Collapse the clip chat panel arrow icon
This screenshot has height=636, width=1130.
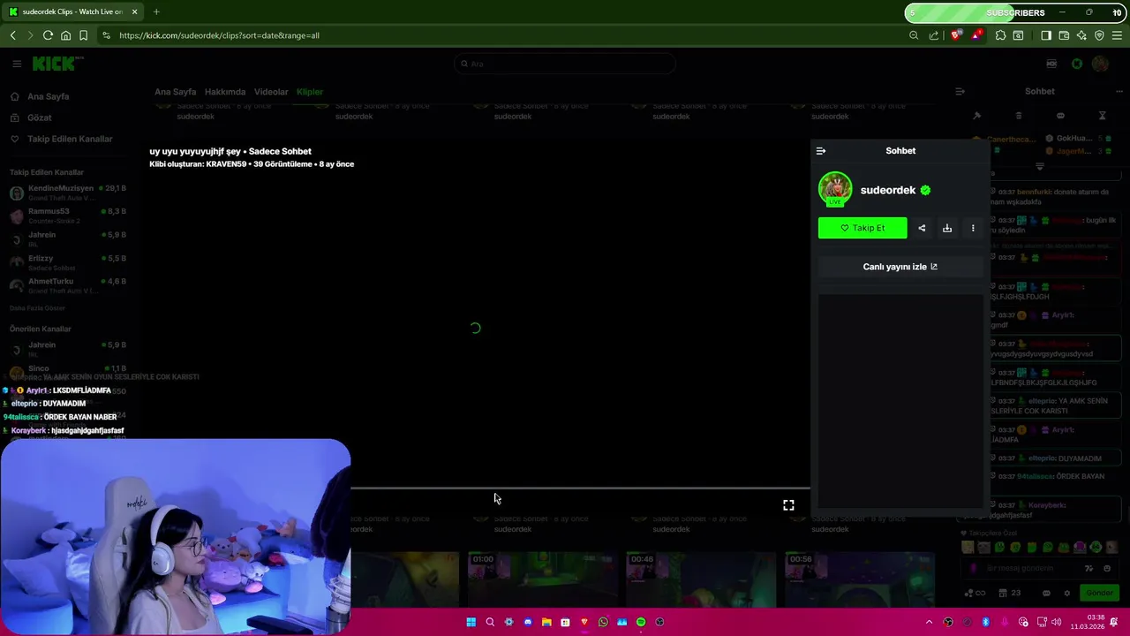[x=820, y=151]
